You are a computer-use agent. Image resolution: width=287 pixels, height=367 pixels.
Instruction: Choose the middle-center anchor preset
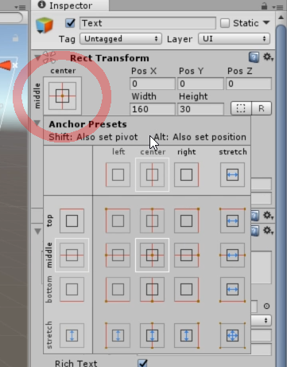[x=152, y=255]
